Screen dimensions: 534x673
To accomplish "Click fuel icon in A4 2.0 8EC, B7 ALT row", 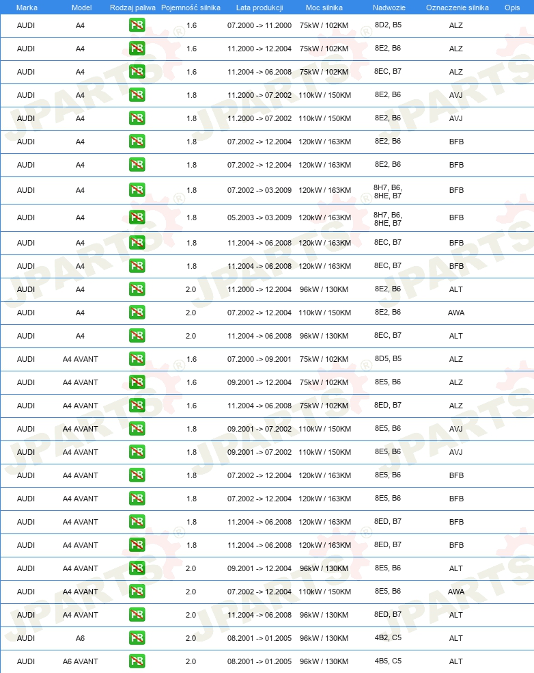I will 137,336.
